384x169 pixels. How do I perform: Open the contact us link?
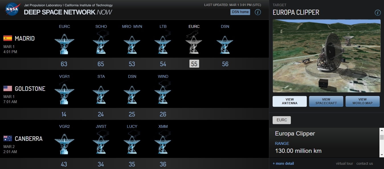(x=365, y=163)
